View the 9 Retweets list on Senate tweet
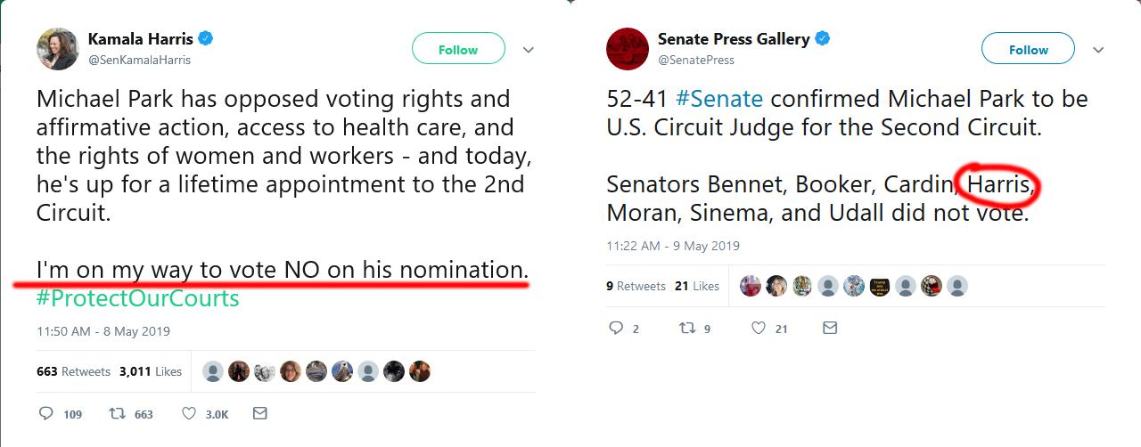The height and width of the screenshot is (447, 1141). pos(636,286)
